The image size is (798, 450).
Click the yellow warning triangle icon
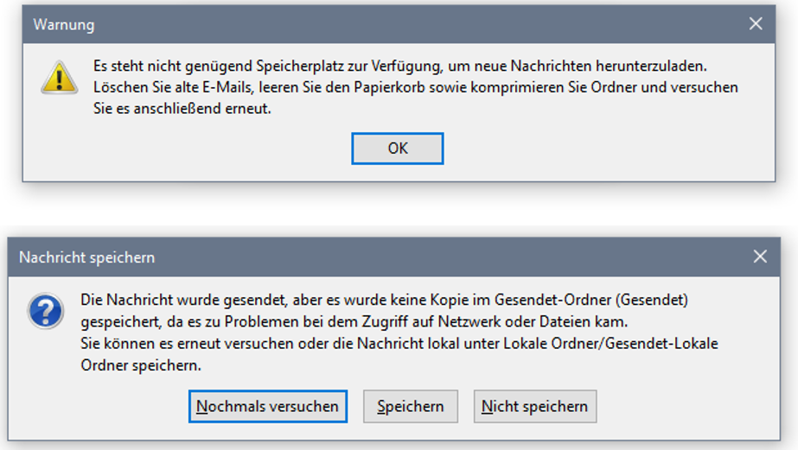[x=59, y=77]
